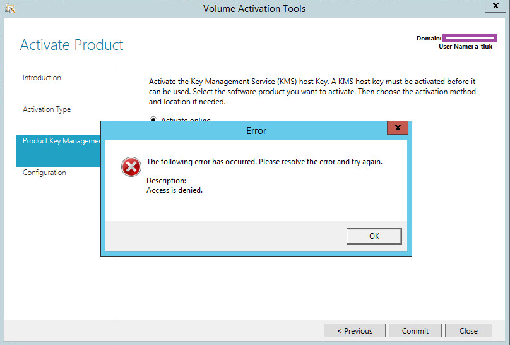Go back with the Previous button
The width and height of the screenshot is (510, 345).
354,330
